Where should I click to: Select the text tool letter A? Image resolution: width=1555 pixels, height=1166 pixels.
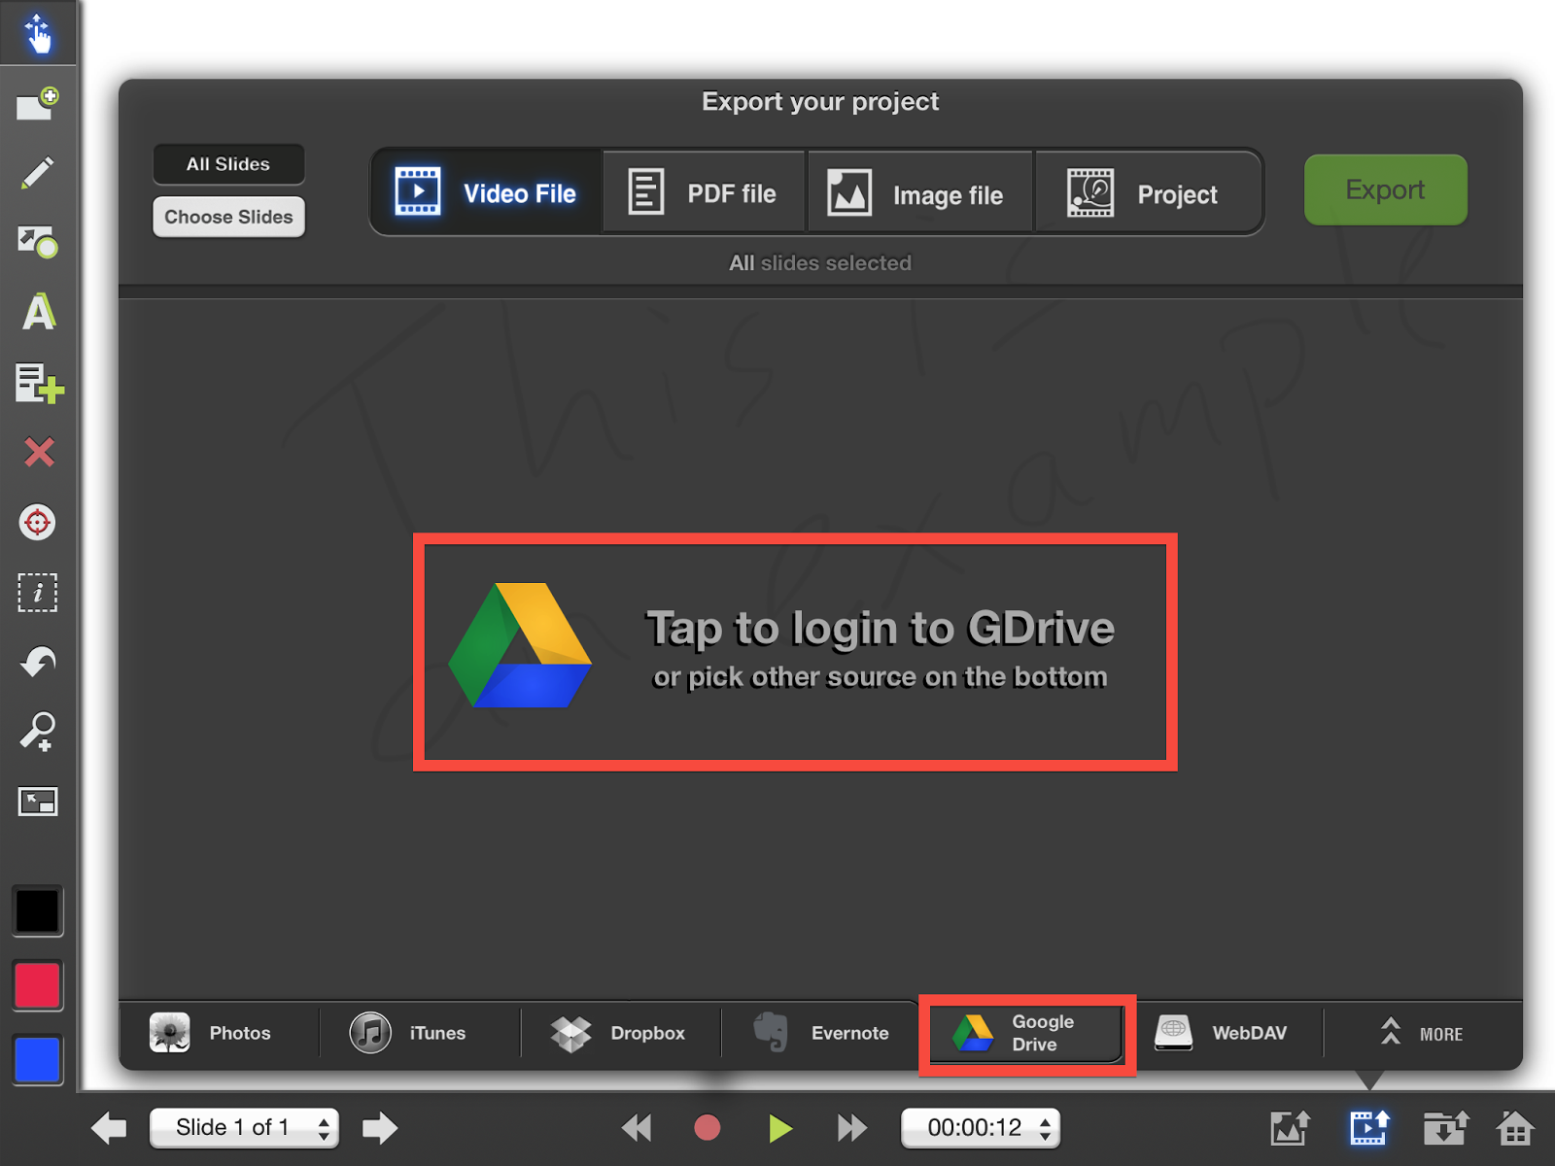[x=38, y=312]
